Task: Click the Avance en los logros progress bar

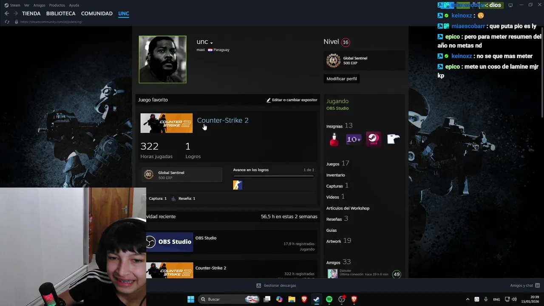Action: point(273,176)
